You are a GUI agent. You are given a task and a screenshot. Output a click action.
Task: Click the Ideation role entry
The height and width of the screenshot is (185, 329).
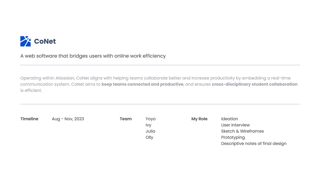[230, 119]
